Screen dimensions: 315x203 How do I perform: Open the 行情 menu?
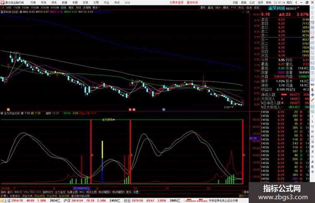pos(33,2)
